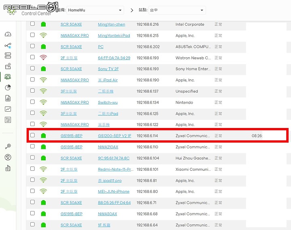Viewport: 291px width, 230px height.
Task: Open the organization building icon in sidebar
Action: pos(8,168)
